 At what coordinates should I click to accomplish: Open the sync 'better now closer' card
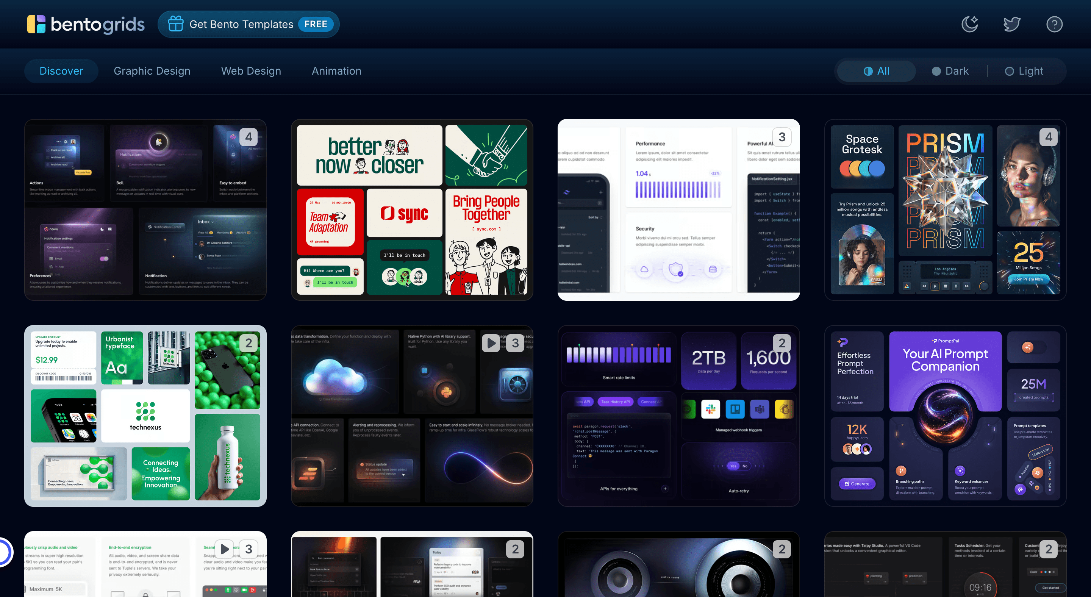click(x=412, y=210)
